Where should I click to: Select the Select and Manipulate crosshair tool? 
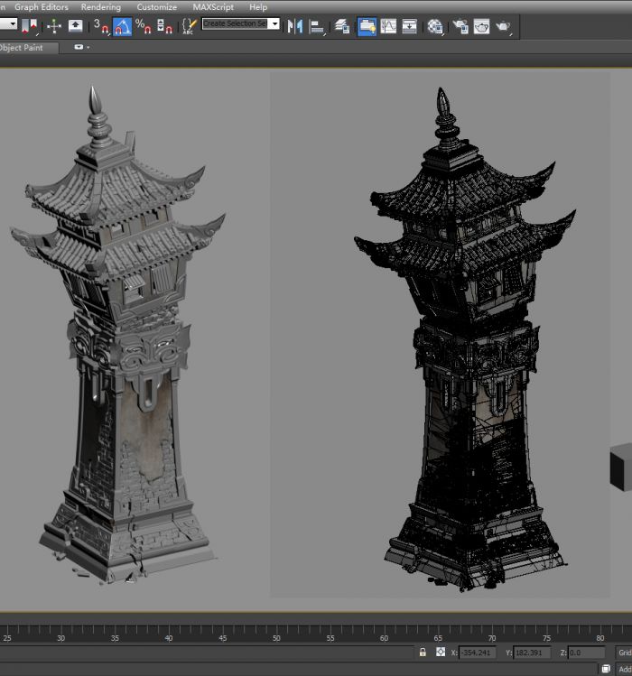click(54, 26)
